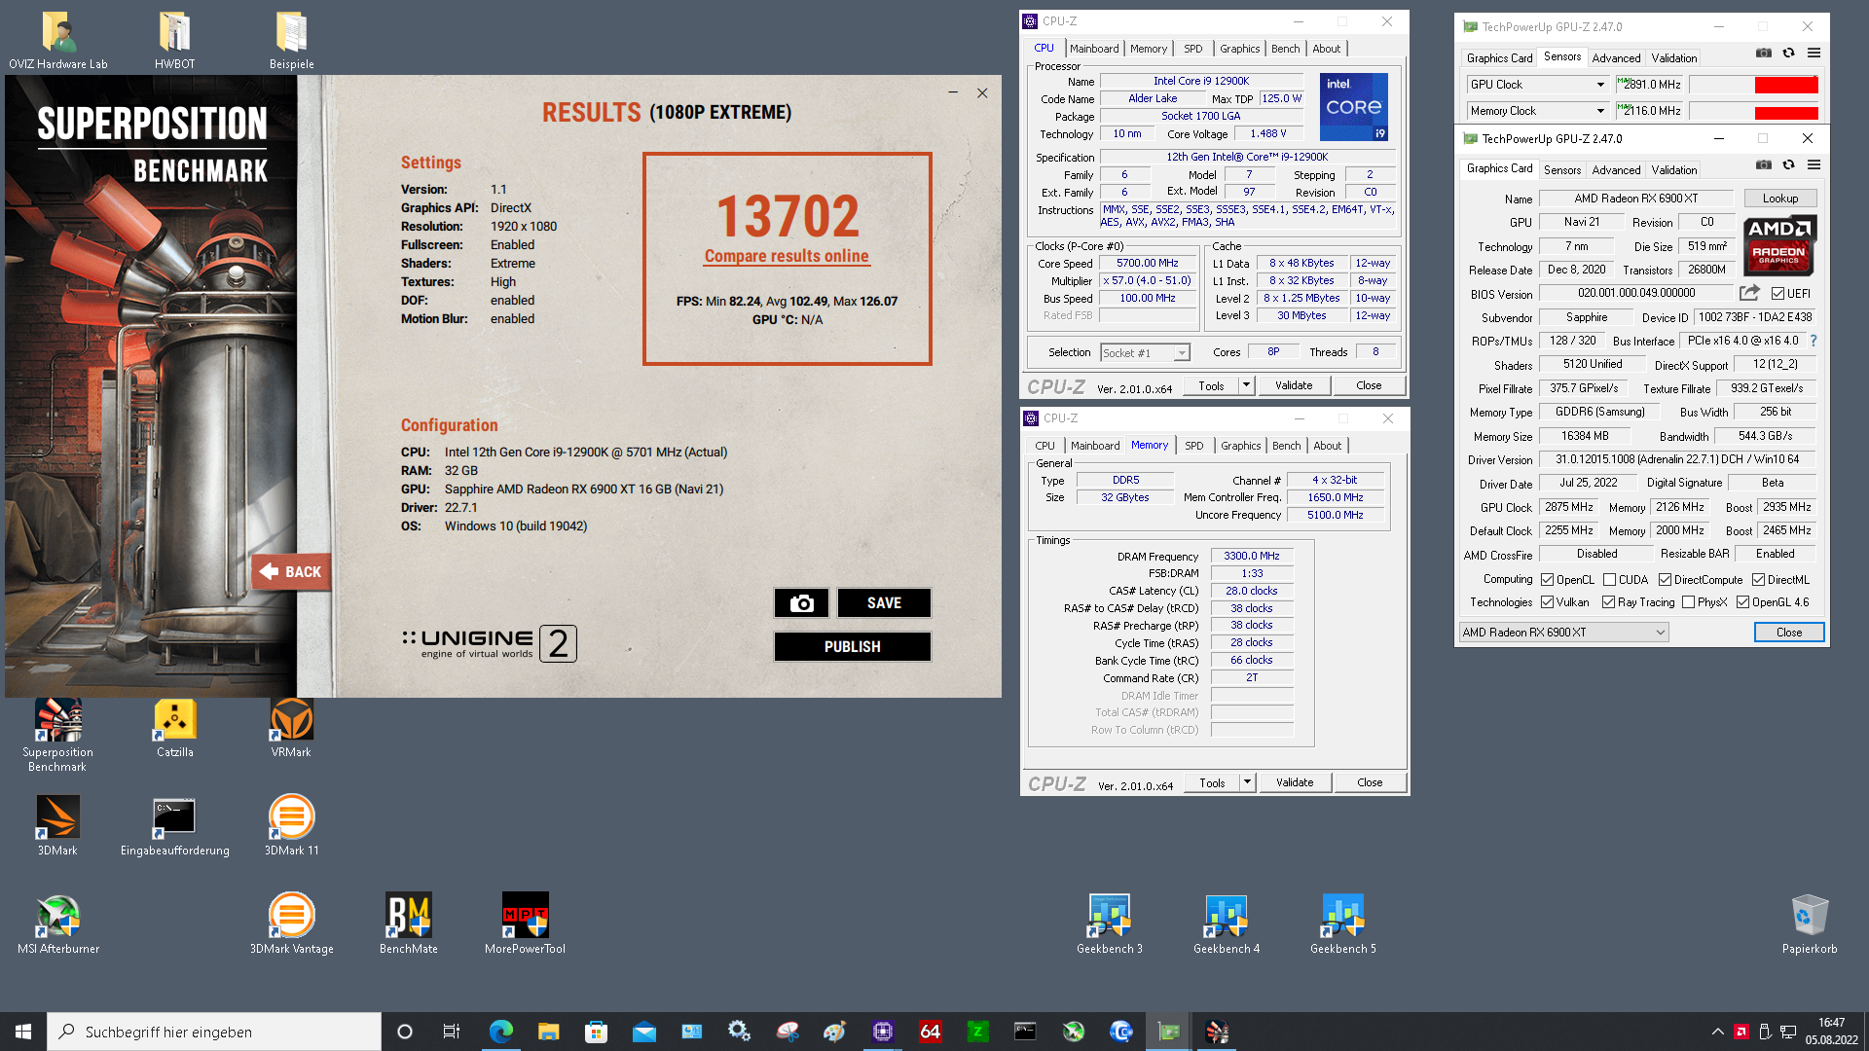Screen dimensions: 1869x1051
Task: Open the HWBOT desktop folder
Action: click(x=175, y=41)
